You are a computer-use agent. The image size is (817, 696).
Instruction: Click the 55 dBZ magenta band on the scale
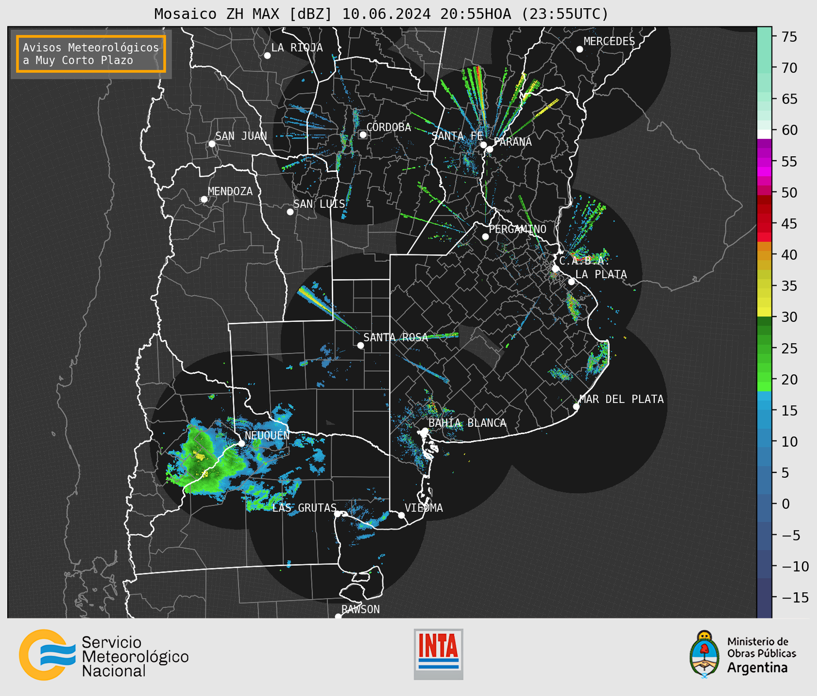tap(764, 161)
